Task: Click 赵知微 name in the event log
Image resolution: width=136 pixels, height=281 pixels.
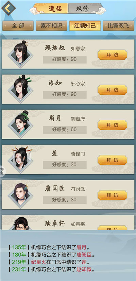Action: click(84, 269)
